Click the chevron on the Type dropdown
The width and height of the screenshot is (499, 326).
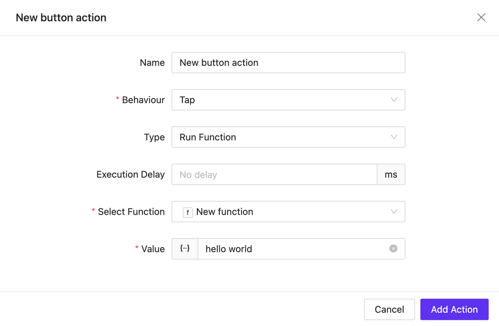[394, 137]
